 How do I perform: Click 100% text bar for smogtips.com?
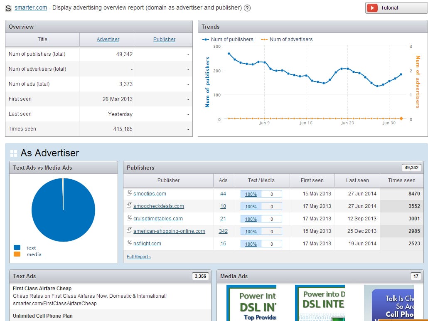coord(251,194)
